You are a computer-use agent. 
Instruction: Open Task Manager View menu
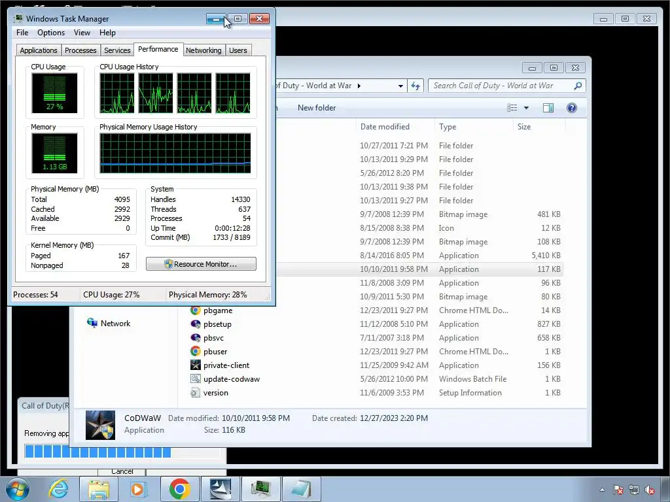point(82,33)
